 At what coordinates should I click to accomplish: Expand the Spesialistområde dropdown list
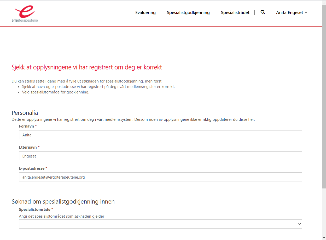160,224
